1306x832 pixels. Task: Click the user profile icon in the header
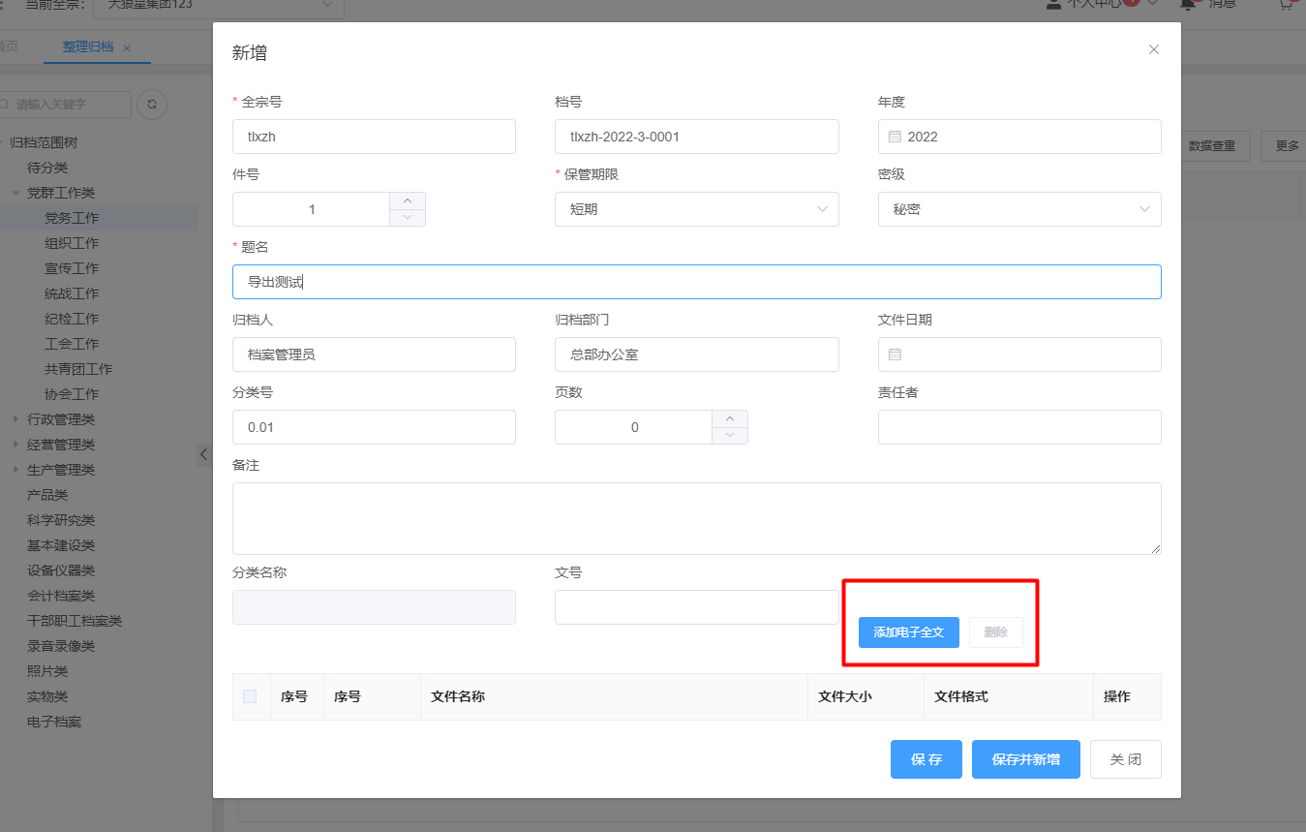click(x=1053, y=4)
